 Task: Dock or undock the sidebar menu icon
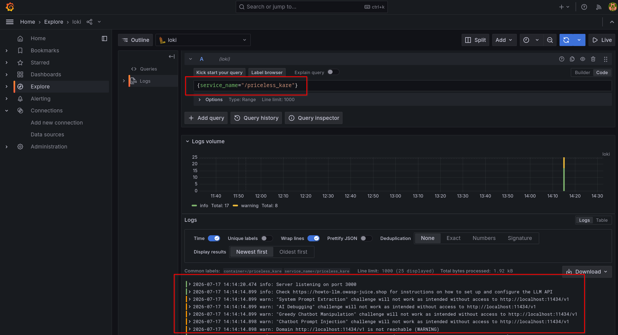105,39
